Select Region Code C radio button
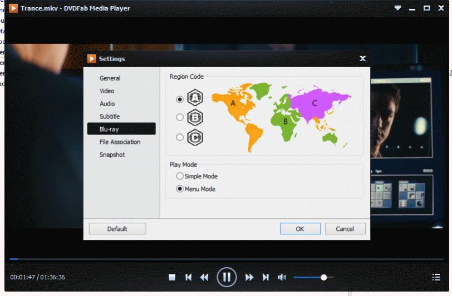Screen dimensions: 452x296 pyautogui.click(x=180, y=137)
